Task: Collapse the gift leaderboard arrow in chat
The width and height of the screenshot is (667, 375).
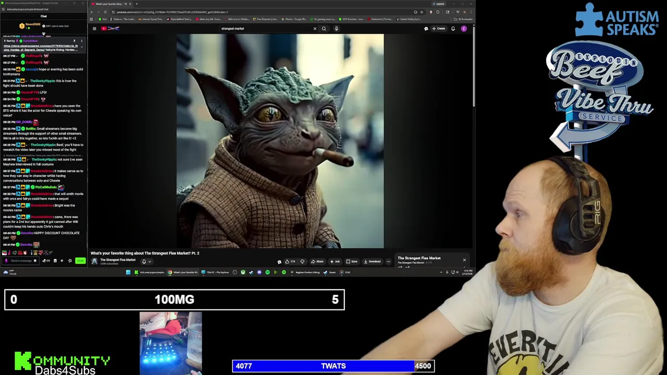Action: (44, 35)
